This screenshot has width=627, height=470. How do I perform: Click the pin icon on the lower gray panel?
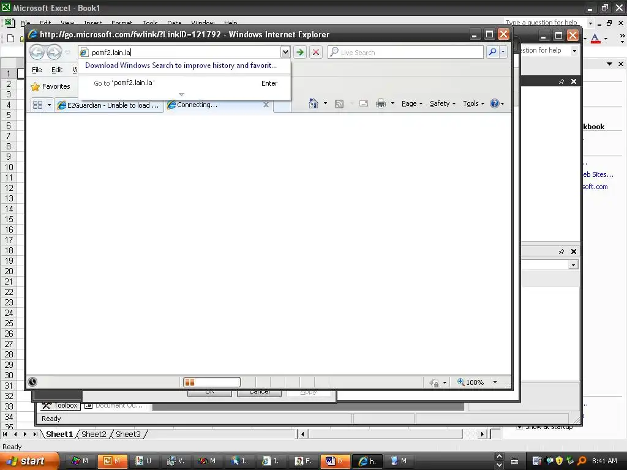click(x=561, y=252)
